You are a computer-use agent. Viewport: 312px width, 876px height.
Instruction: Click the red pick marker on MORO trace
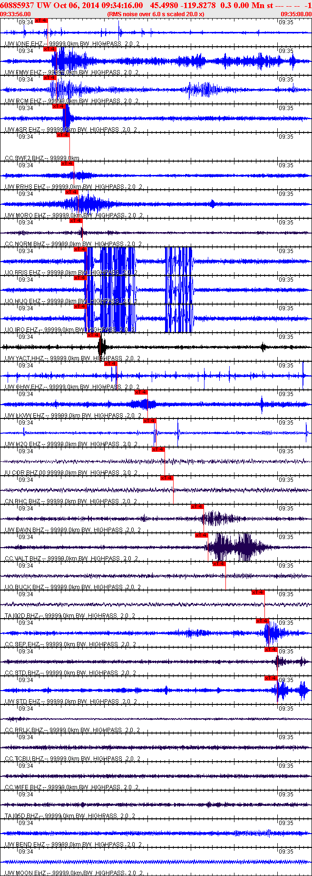coord(72,192)
